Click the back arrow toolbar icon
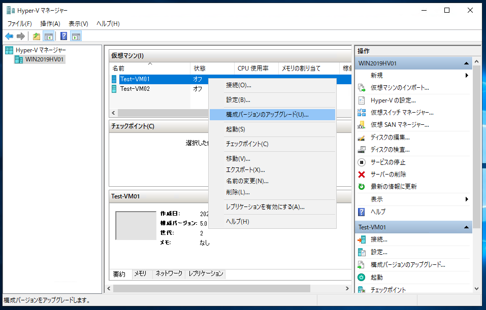Viewport: 486px width, 310px height. 9,36
